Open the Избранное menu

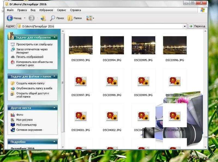pyautogui.click(x=46, y=10)
